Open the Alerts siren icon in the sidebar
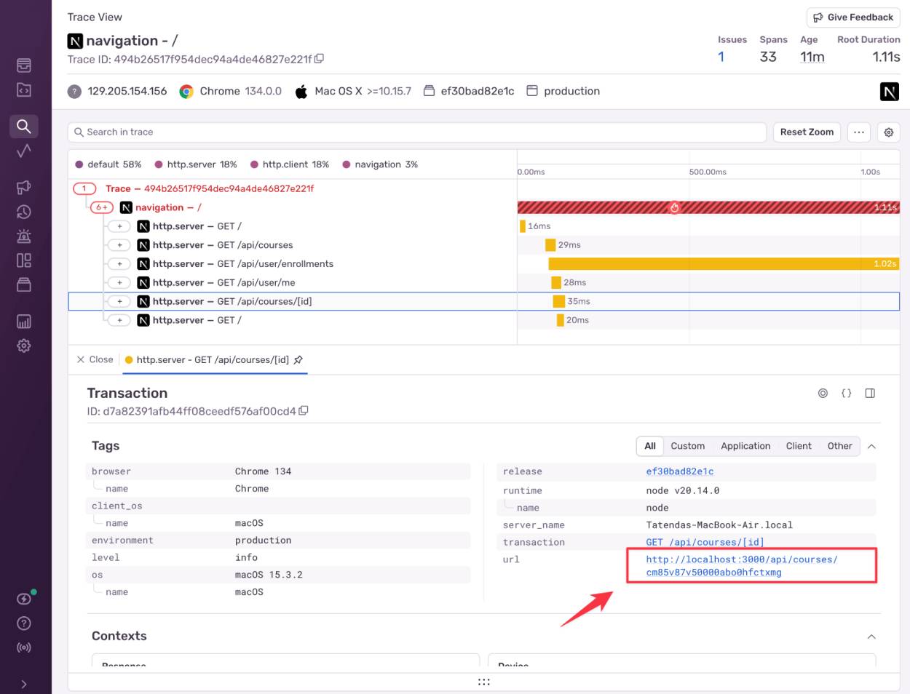 coord(24,236)
